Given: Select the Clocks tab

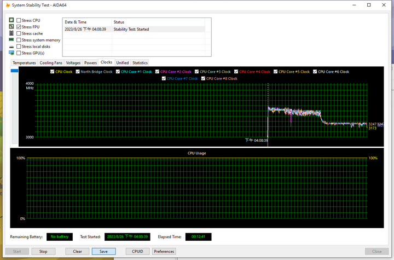Looking at the screenshot, I should coord(106,62).
